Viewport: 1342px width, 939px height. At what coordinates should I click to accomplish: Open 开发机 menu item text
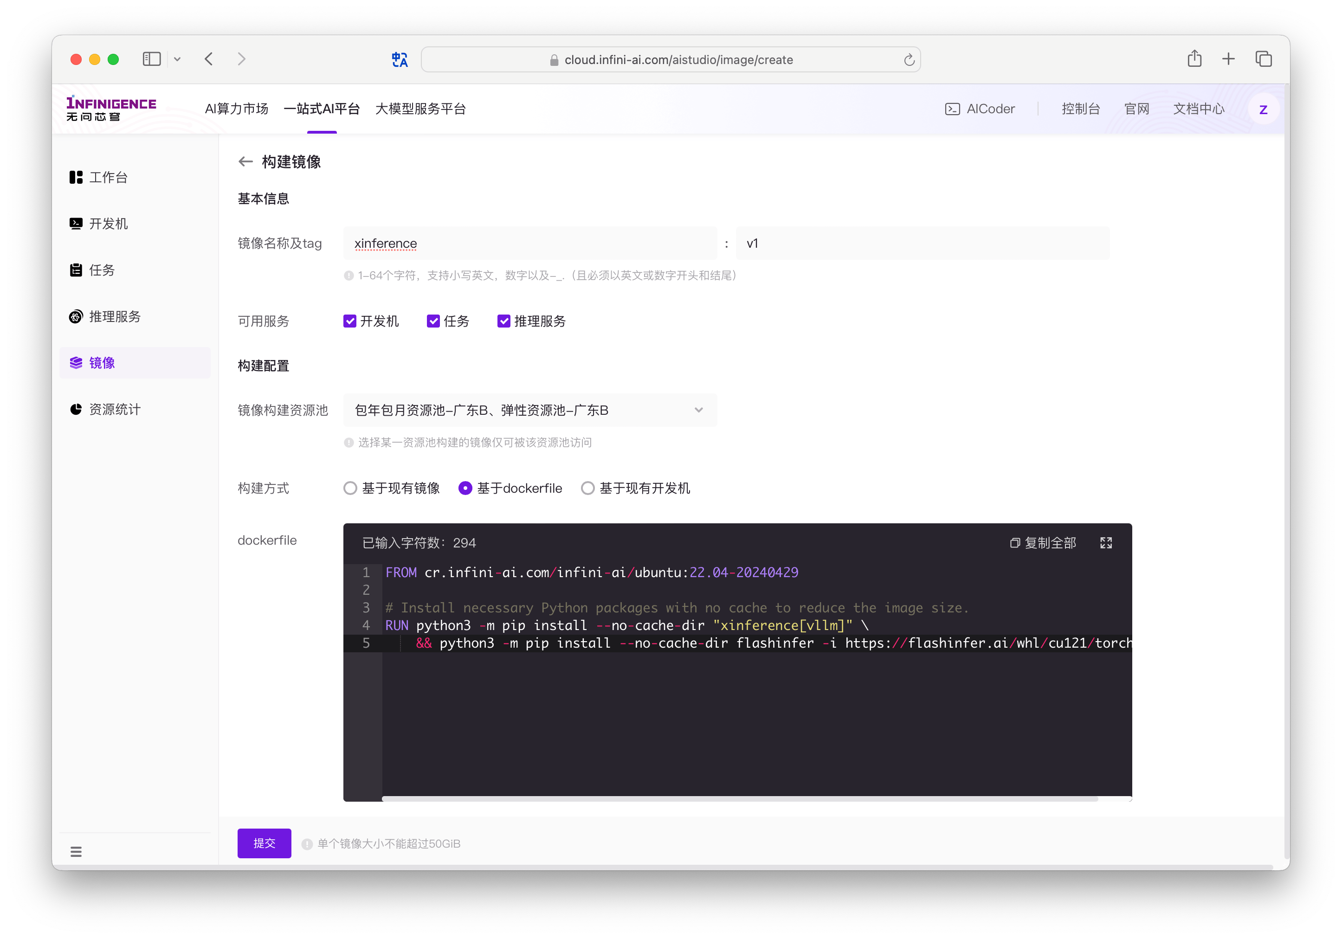click(109, 223)
